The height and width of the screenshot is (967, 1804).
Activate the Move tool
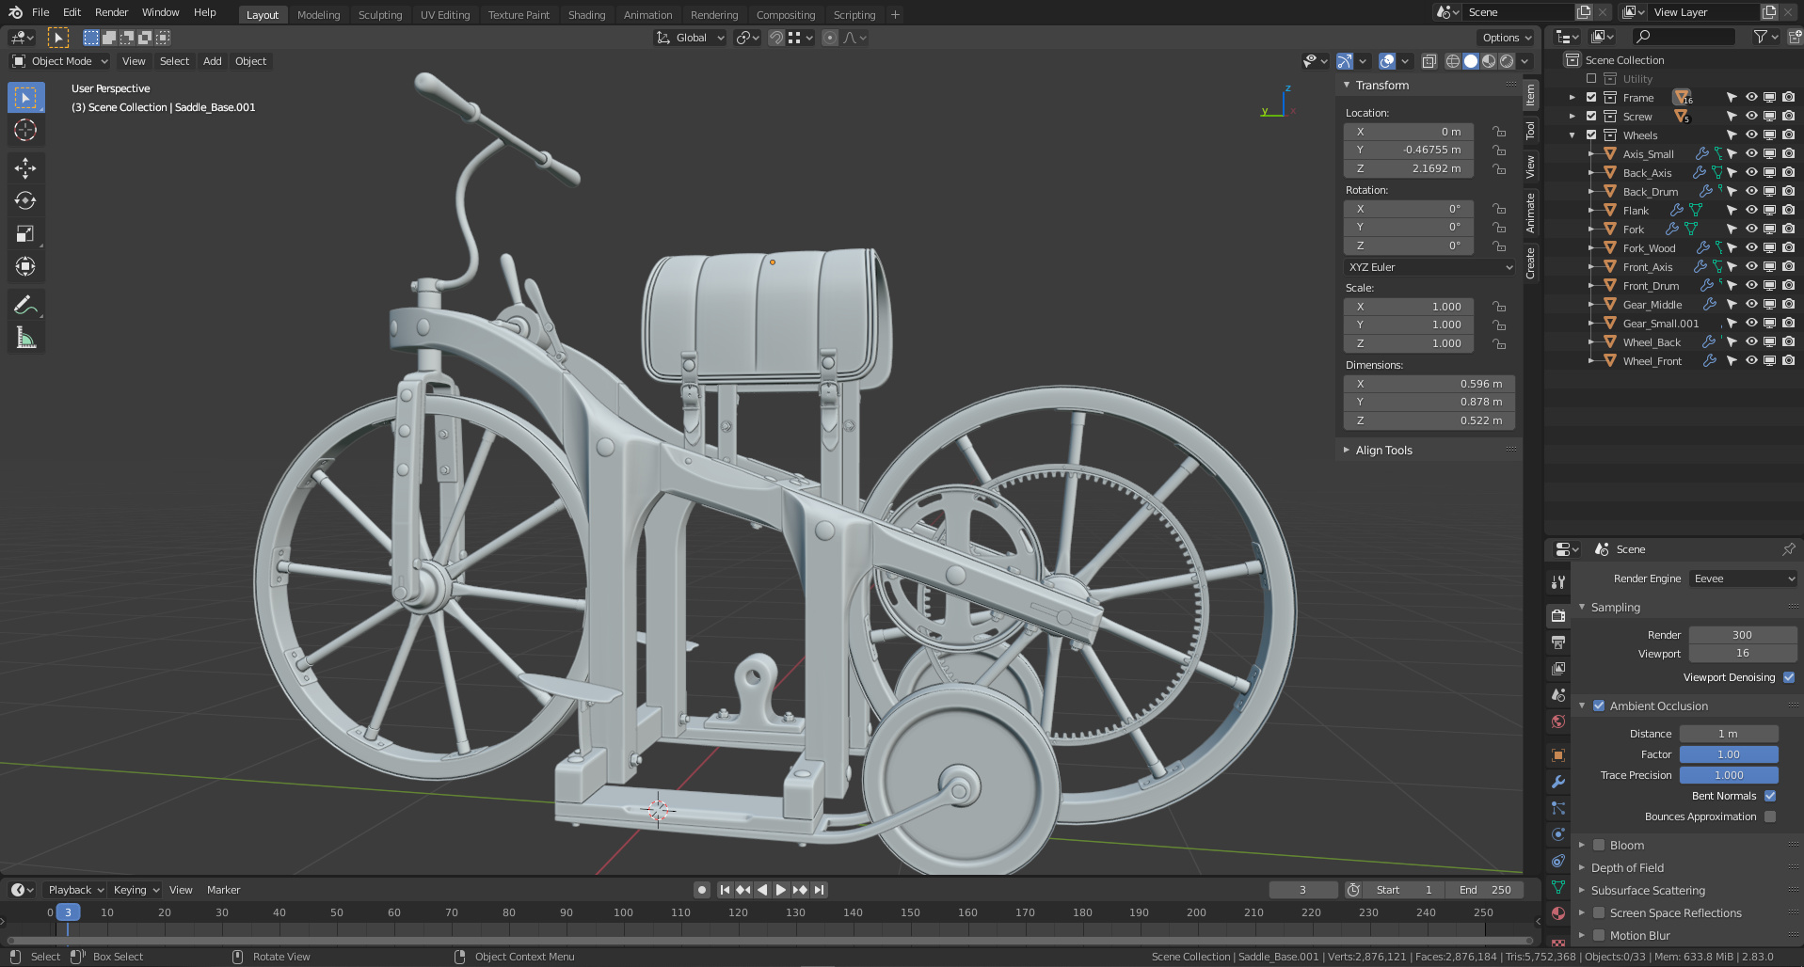[x=25, y=168]
